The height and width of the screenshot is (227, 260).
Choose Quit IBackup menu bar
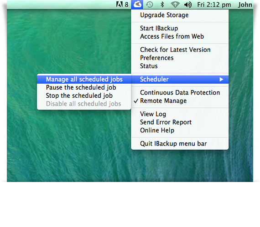(x=180, y=144)
